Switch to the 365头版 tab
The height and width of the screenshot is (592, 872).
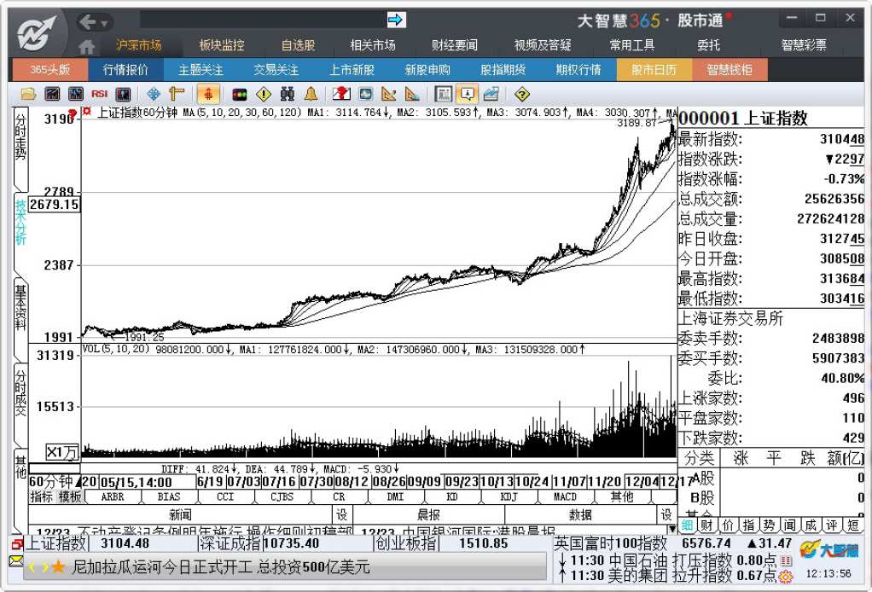[50, 70]
